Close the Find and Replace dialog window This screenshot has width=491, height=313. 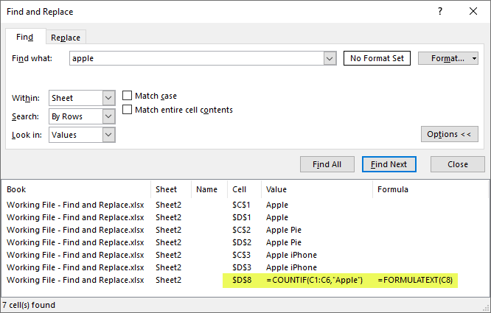(473, 12)
